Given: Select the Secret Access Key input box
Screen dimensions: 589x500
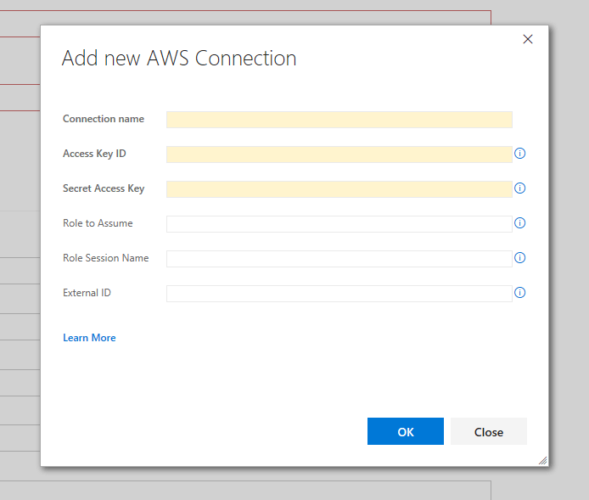Looking at the screenshot, I should point(339,189).
